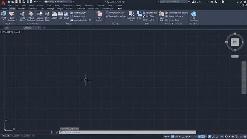The width and height of the screenshot is (247, 139).
Task: Open the Format menu
Action: click(x=40, y=5)
